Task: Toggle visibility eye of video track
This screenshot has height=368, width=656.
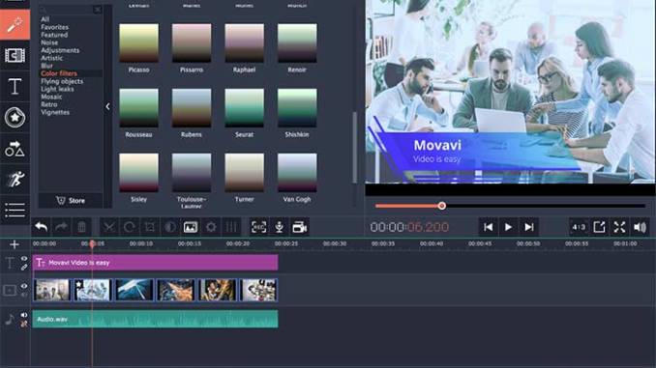Action: 24,286
